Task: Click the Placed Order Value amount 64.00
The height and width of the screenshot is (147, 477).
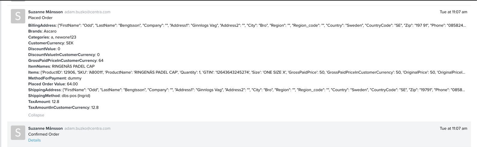Action: pyautogui.click(x=72, y=84)
